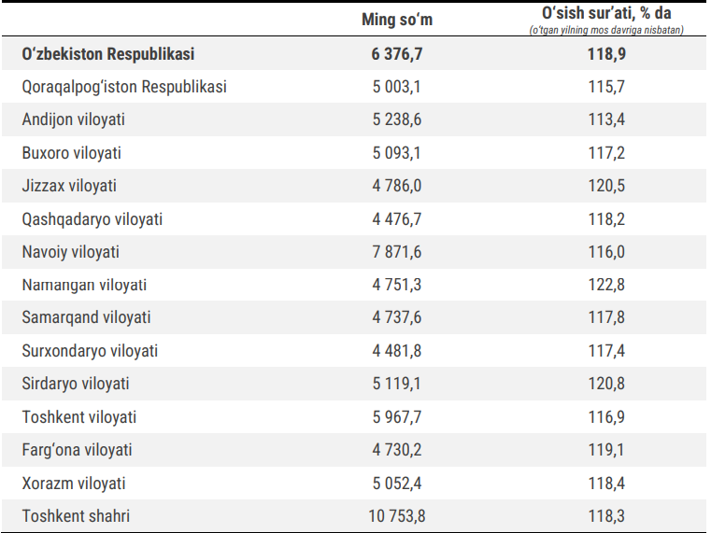The height and width of the screenshot is (533, 711).
Task: Click the Xorazm viloyati row label
Action: coord(74,484)
